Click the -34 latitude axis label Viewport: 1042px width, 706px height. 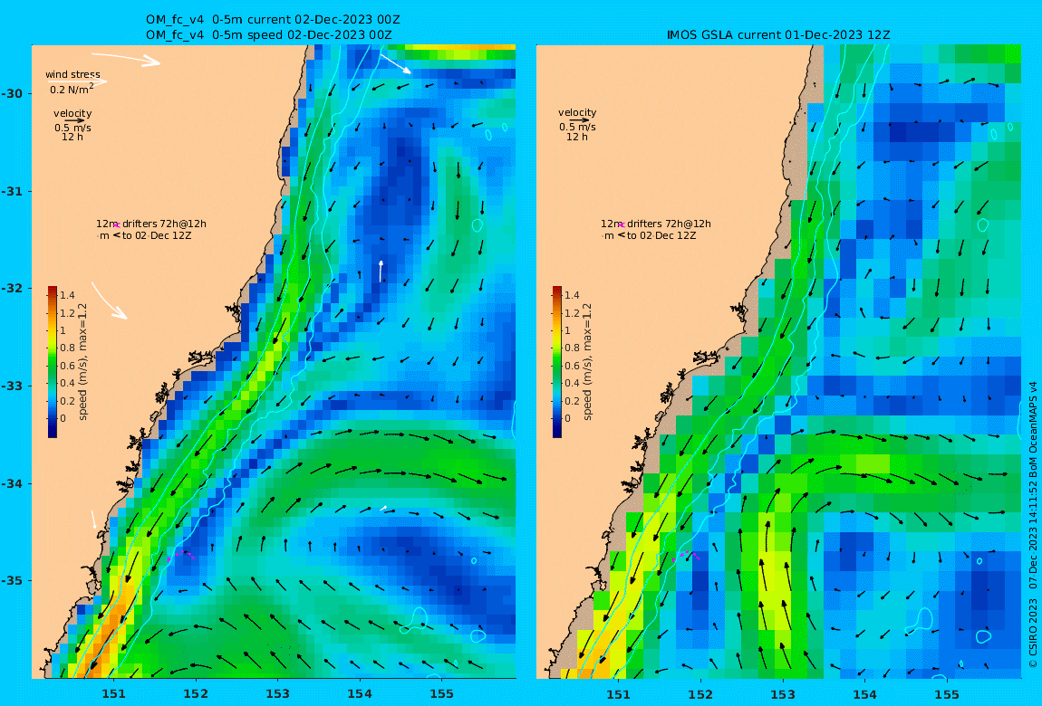click(12, 483)
